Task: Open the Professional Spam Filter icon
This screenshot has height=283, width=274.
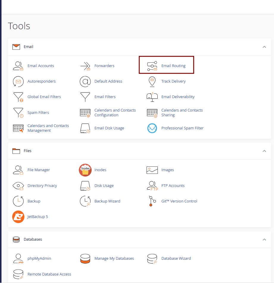Action: coord(152,128)
